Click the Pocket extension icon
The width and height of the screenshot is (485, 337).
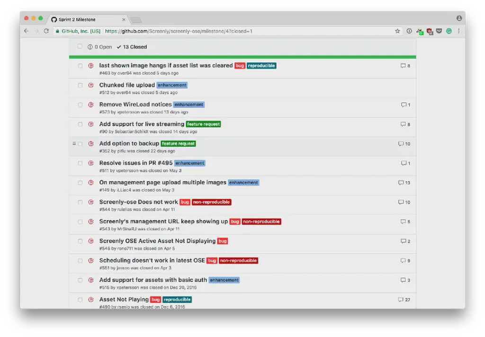click(439, 31)
